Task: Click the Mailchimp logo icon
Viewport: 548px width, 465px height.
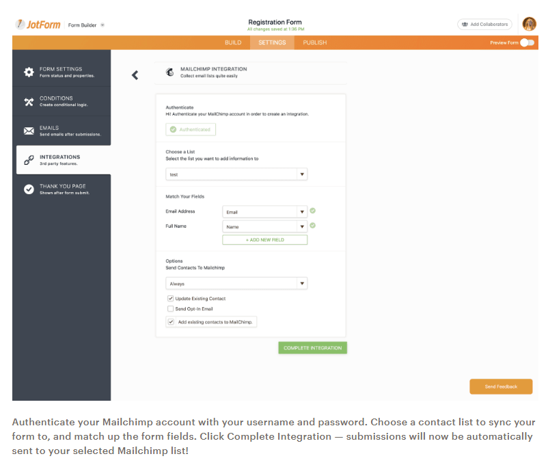Action: click(169, 72)
